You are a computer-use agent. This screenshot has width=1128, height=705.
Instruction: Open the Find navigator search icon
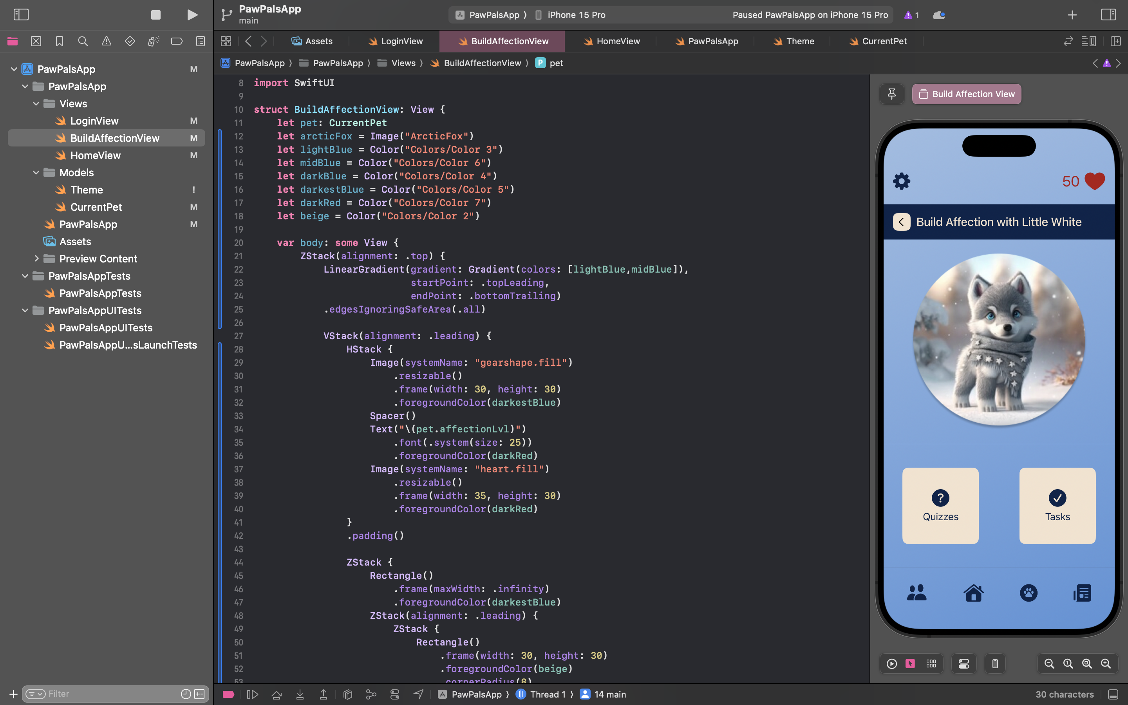(x=83, y=42)
